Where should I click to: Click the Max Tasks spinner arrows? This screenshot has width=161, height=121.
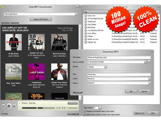[x=100, y=108]
